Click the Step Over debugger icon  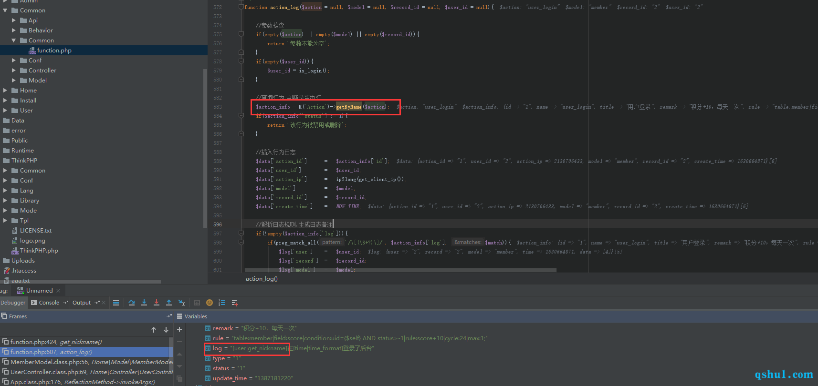[x=132, y=303]
